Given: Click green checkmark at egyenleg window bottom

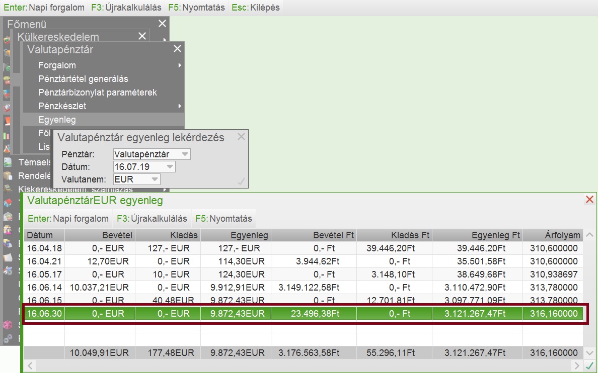Looking at the screenshot, I should 589,366.
